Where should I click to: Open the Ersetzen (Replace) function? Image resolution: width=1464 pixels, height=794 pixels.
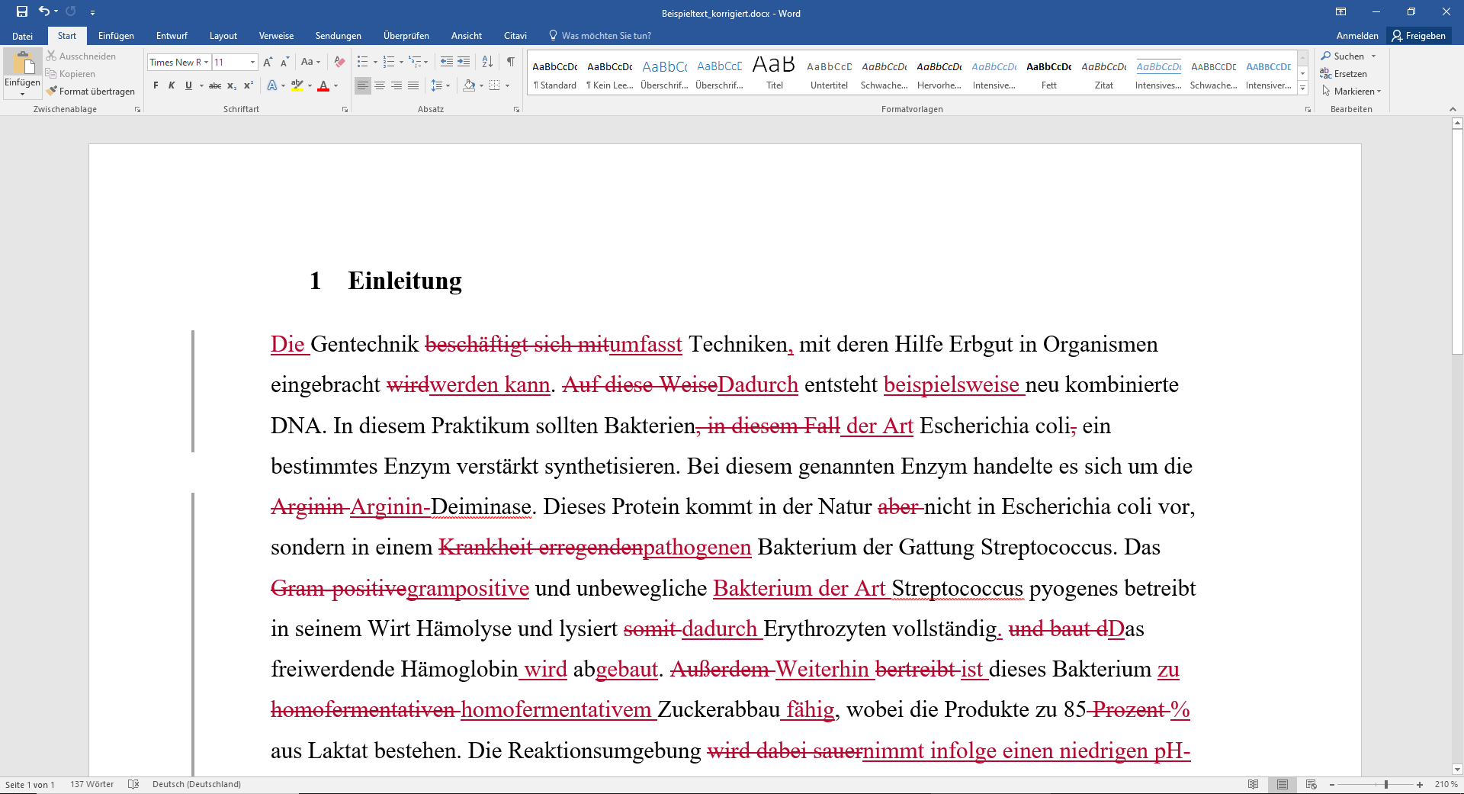1346,73
